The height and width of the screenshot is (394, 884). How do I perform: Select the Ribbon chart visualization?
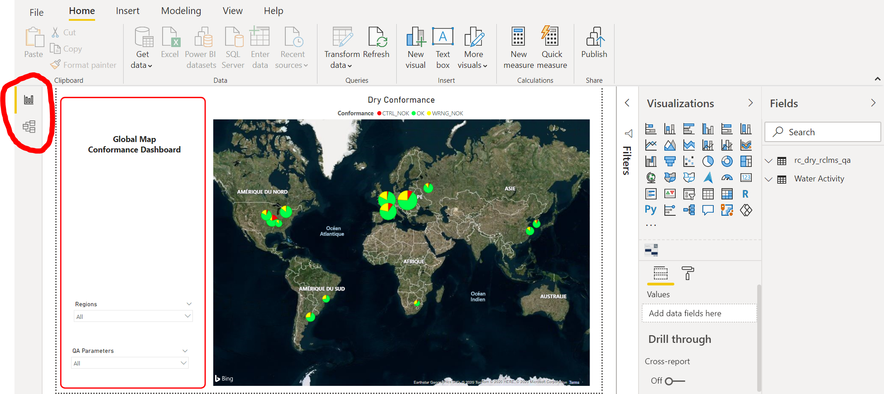point(746,145)
